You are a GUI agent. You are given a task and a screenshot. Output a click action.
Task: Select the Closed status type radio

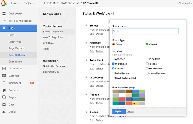pyautogui.click(x=147, y=44)
